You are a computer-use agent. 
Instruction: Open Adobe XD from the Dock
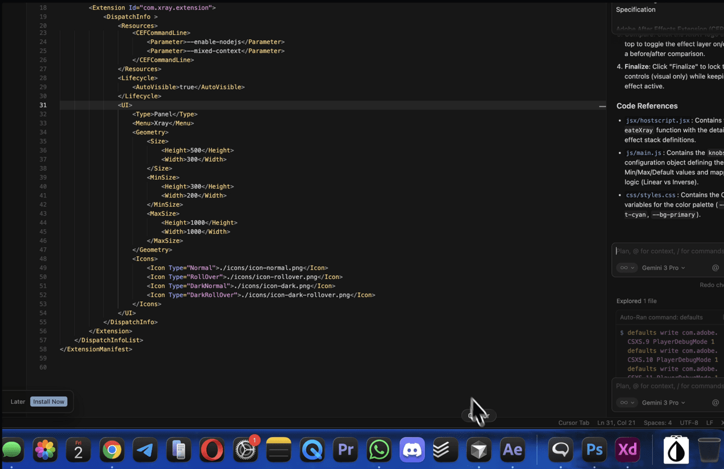[x=627, y=450]
